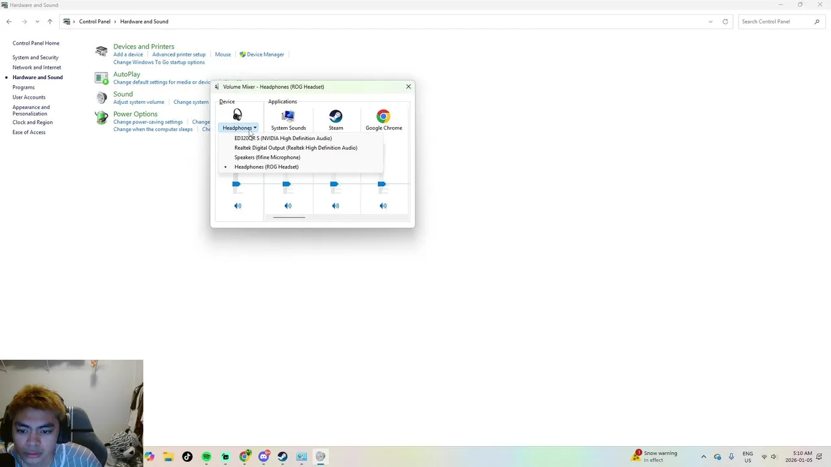Open the Headphones device dropdown
The height and width of the screenshot is (467, 831).
click(x=240, y=128)
